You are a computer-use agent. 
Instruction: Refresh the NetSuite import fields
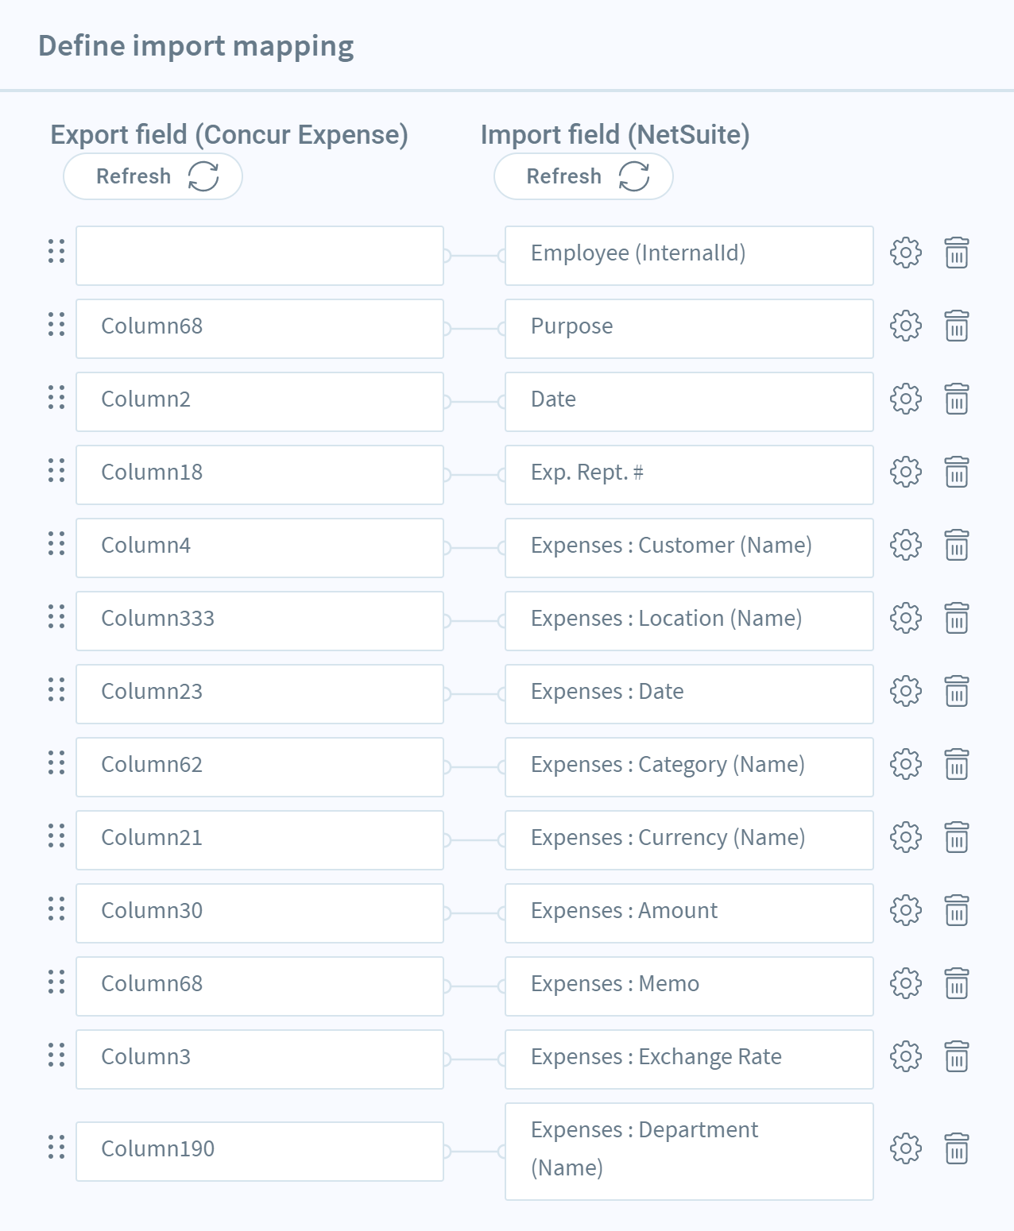pos(583,176)
